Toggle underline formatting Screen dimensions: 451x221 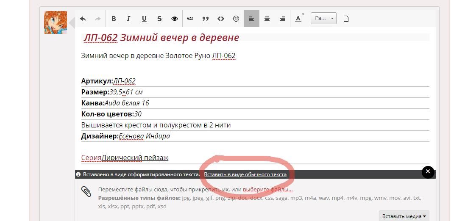coord(144,19)
